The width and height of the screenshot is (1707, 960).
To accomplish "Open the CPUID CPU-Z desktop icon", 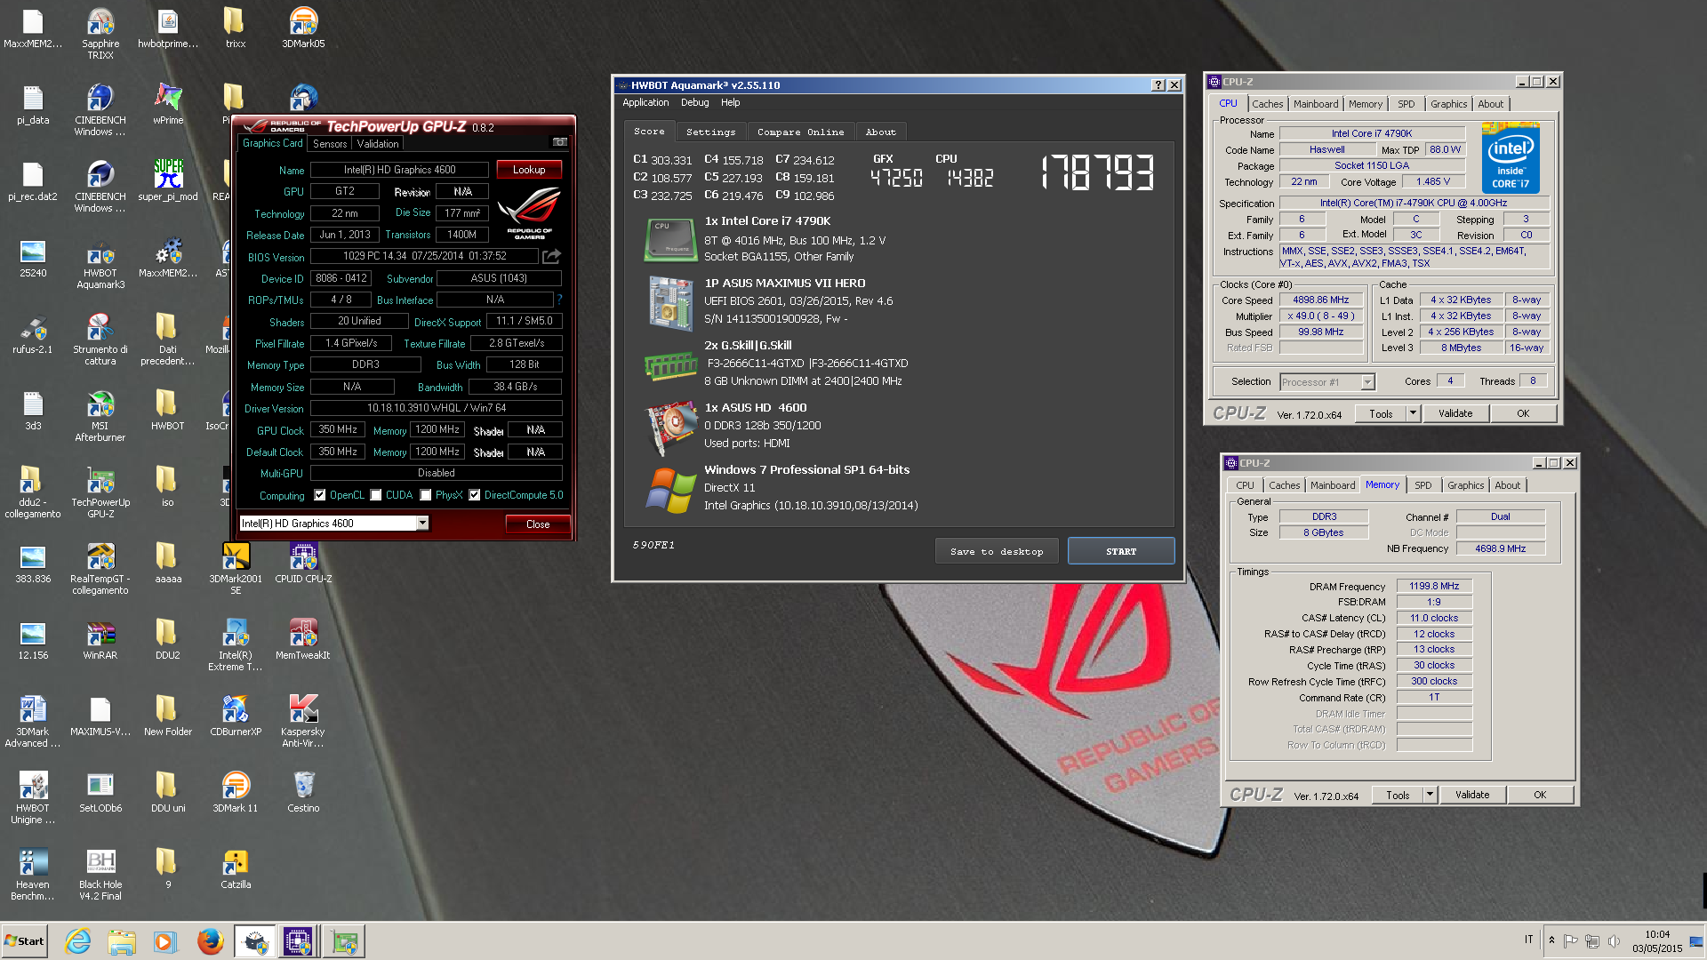I will coord(303,564).
